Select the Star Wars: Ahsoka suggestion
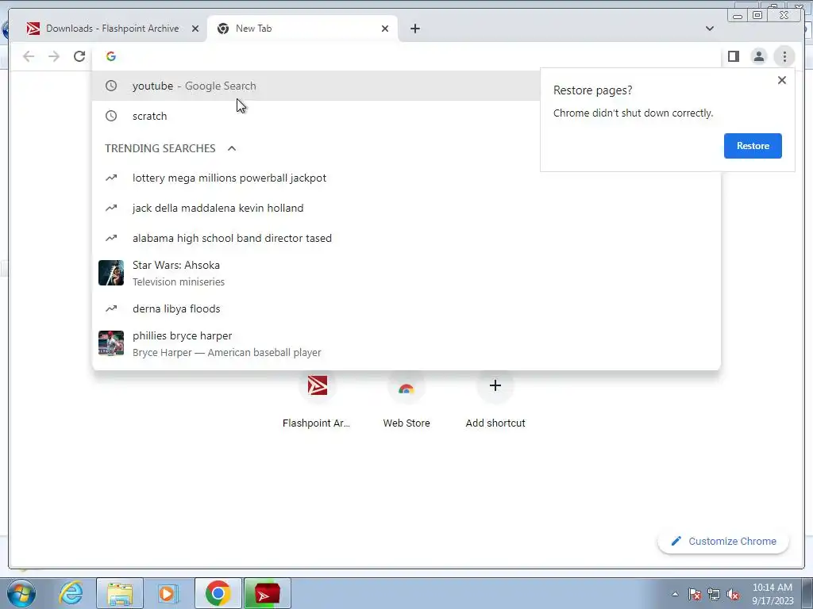Image resolution: width=813 pixels, height=609 pixels. point(406,273)
